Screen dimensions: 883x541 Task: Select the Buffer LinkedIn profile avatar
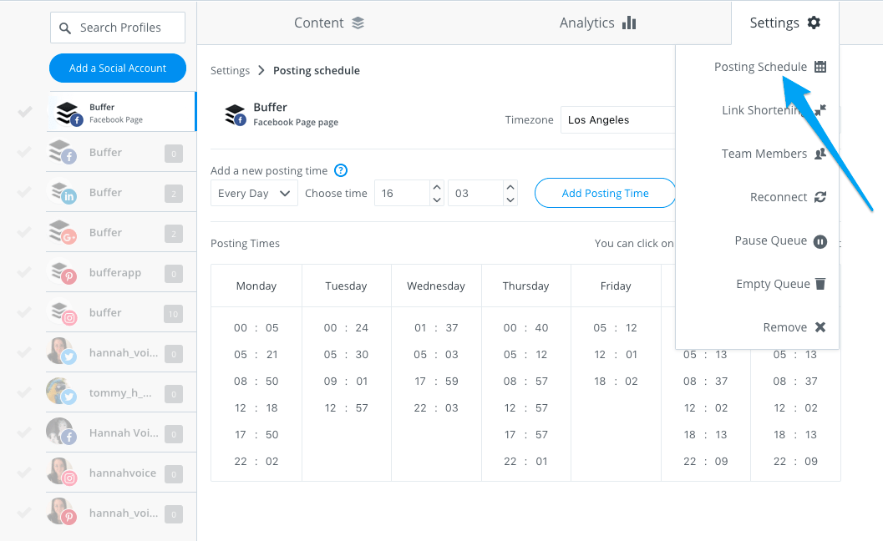pyautogui.click(x=63, y=193)
